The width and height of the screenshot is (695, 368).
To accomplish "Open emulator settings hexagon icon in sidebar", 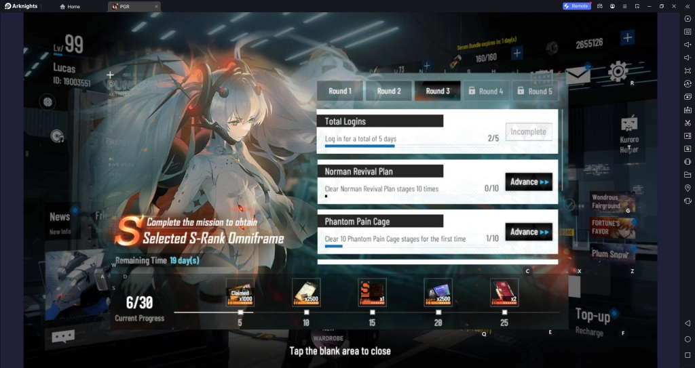I will click(x=688, y=18).
